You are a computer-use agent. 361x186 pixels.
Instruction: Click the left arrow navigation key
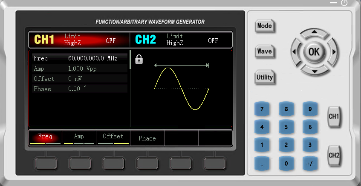tap(295, 52)
